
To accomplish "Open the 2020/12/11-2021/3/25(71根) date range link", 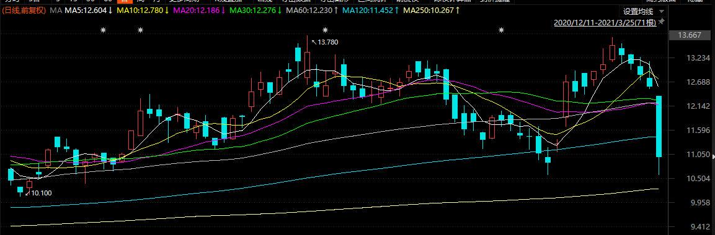I will (x=605, y=22).
